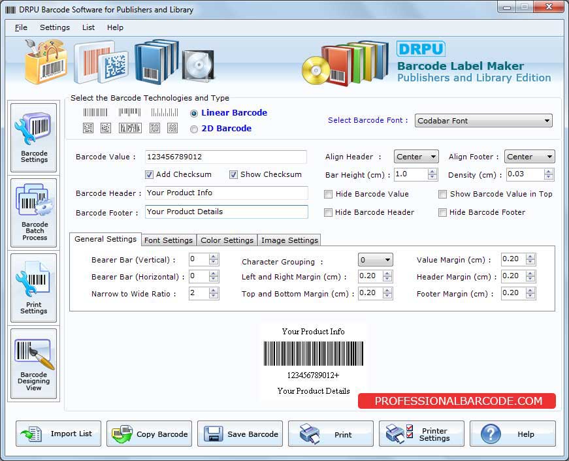
Task: Select the QR-style 2D barcode sample icon
Action: tap(88, 128)
